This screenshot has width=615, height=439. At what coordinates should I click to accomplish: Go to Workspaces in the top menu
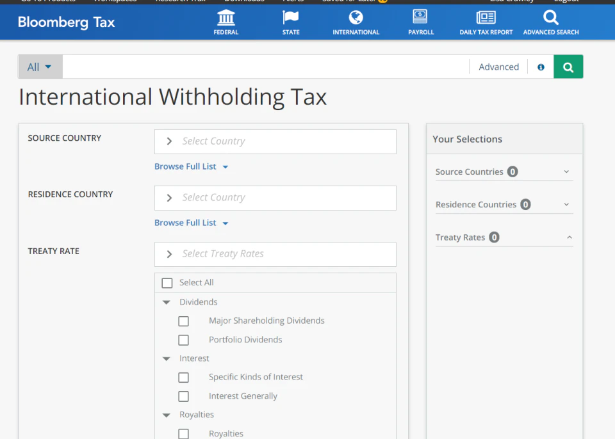[x=115, y=1]
